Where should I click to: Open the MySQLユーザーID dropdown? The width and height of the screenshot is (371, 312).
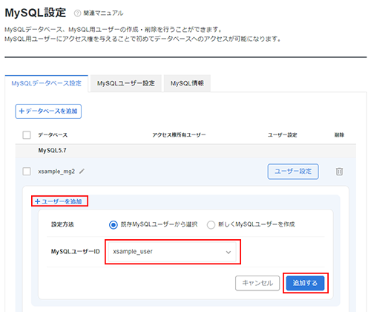pyautogui.click(x=173, y=252)
